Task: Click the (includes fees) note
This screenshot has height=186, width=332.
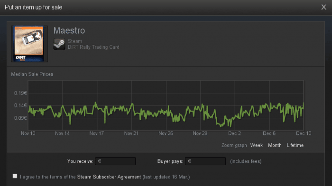Action: pyautogui.click(x=246, y=161)
